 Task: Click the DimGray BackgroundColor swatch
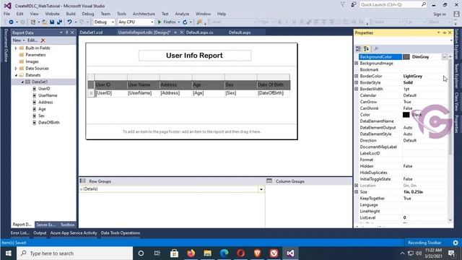pyautogui.click(x=406, y=57)
